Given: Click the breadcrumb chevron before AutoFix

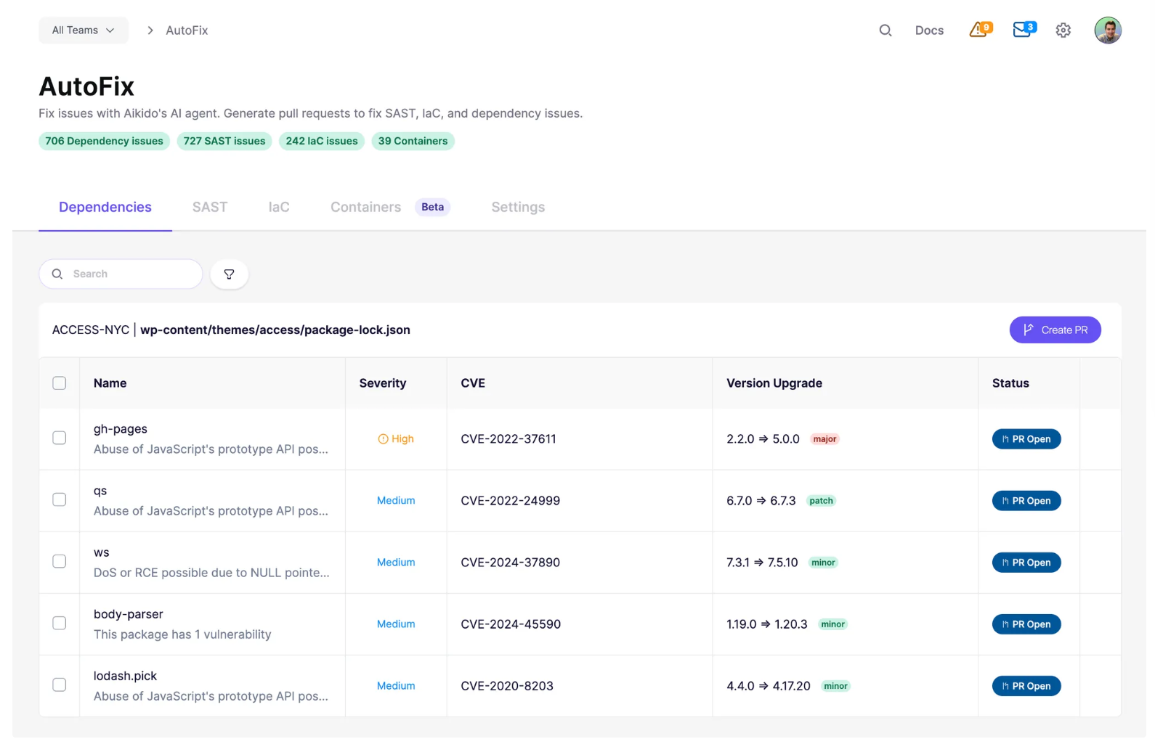Looking at the screenshot, I should point(150,30).
